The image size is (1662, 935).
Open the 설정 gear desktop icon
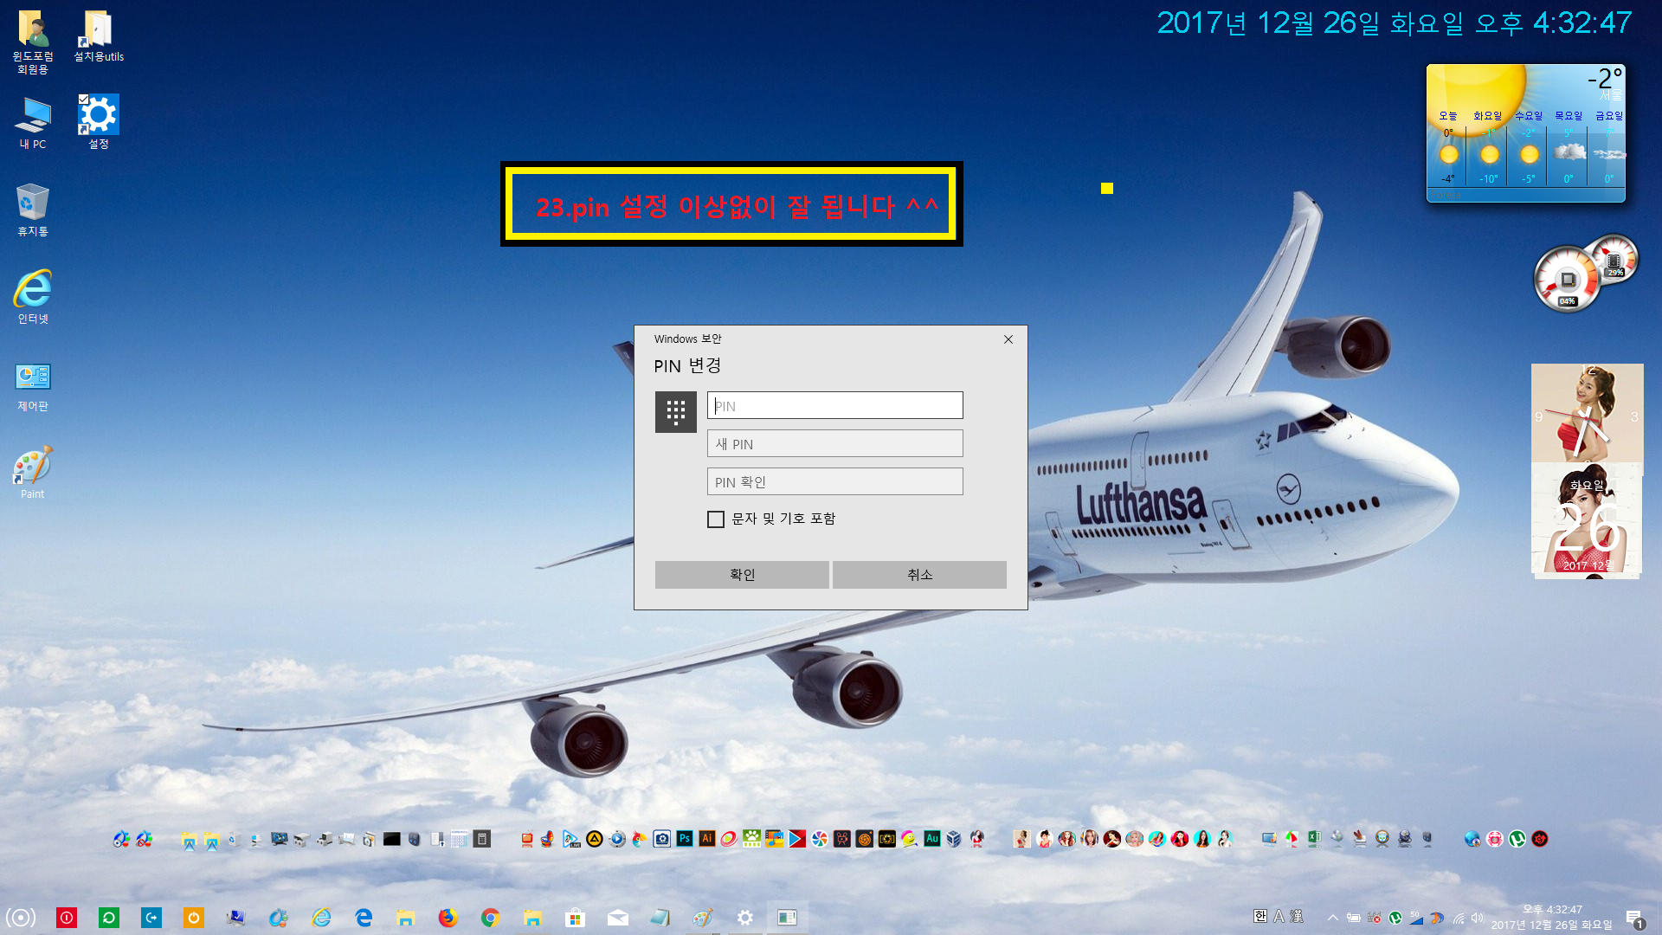coord(98,122)
